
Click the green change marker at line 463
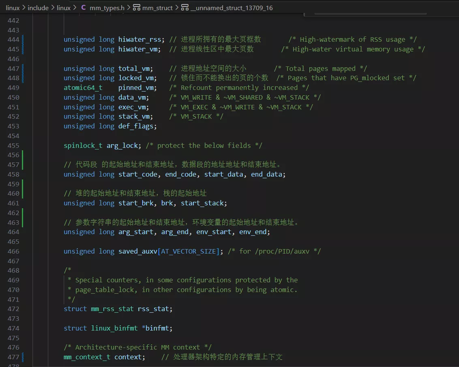[23, 222]
